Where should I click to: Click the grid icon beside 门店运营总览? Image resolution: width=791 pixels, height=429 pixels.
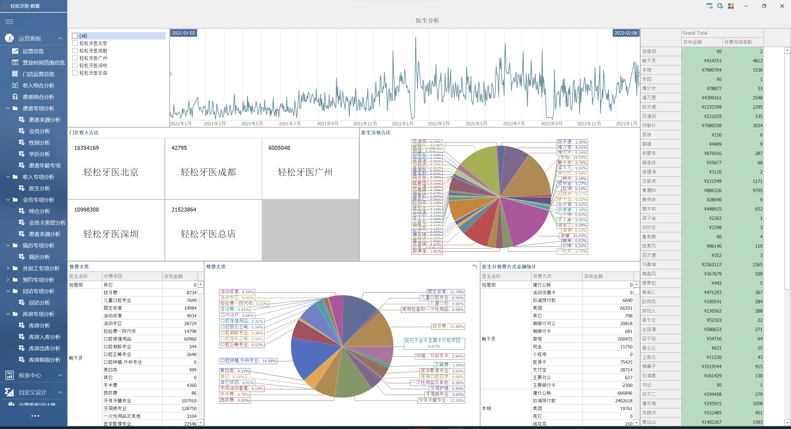[15, 74]
